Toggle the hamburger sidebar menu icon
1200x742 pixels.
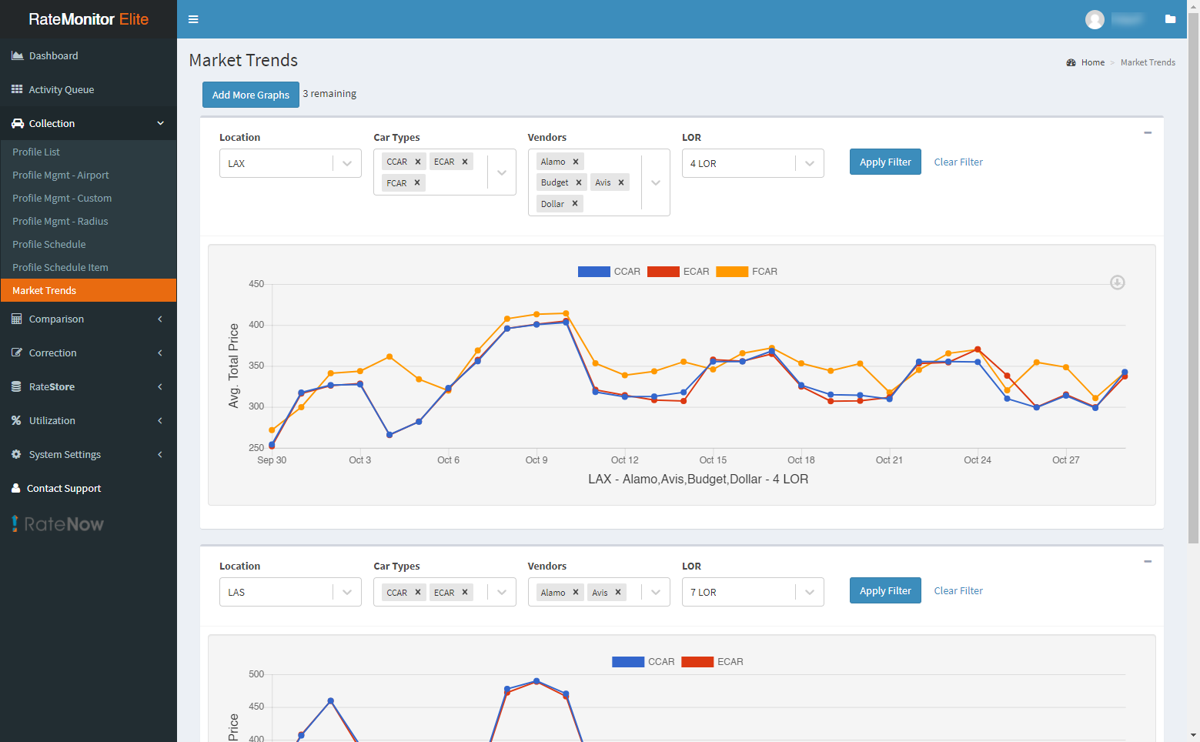[x=193, y=19]
